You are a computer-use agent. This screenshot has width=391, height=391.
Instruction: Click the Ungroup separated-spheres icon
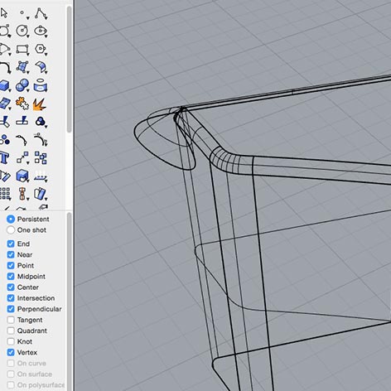4,140
